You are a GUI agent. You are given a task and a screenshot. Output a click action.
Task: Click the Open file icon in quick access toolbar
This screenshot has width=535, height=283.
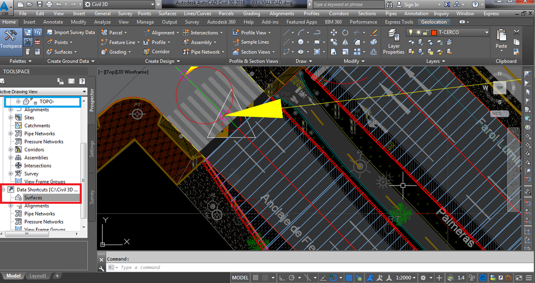29,4
